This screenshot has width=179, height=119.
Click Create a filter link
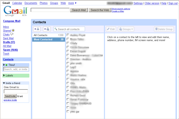(x=118, y=11)
